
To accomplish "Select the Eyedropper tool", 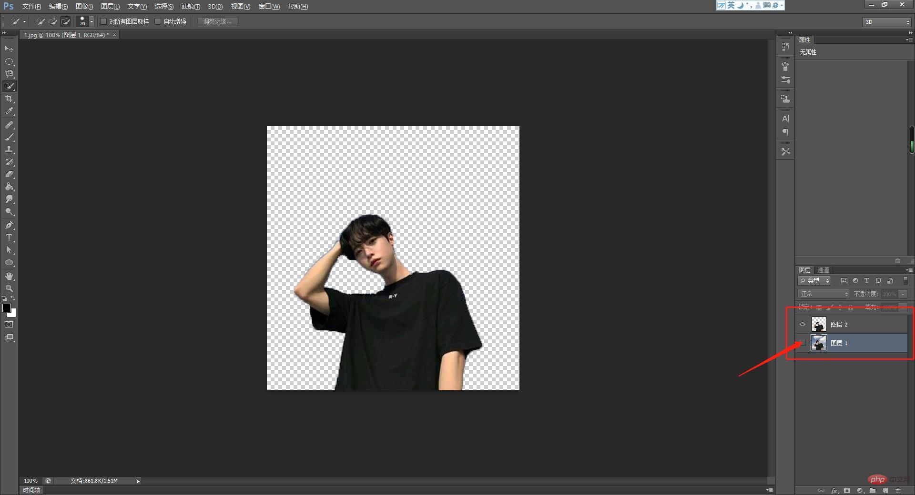I will [9, 111].
